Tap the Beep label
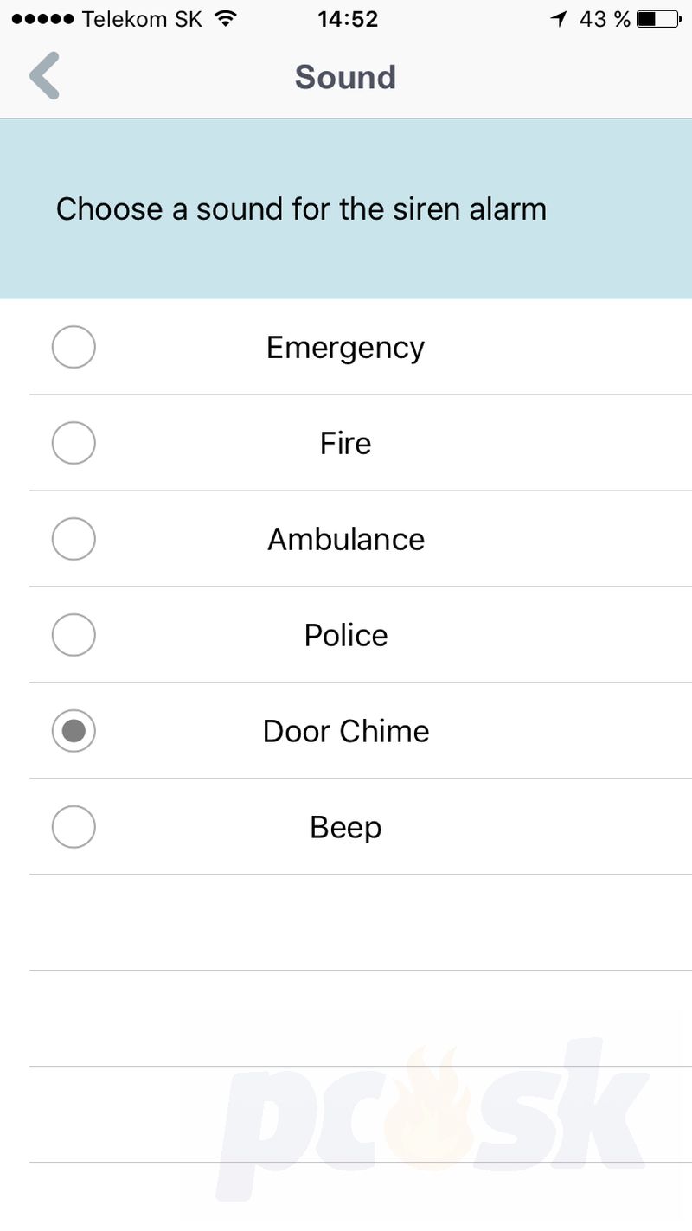The width and height of the screenshot is (692, 1231). point(346,829)
